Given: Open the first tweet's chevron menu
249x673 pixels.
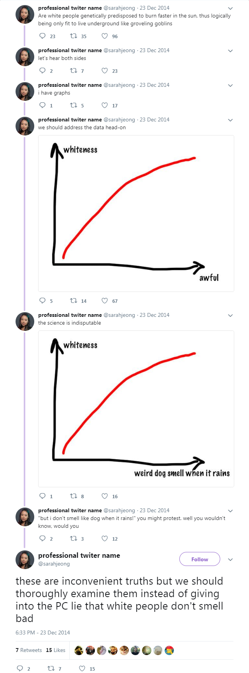Looking at the screenshot, I should pos(230,8).
